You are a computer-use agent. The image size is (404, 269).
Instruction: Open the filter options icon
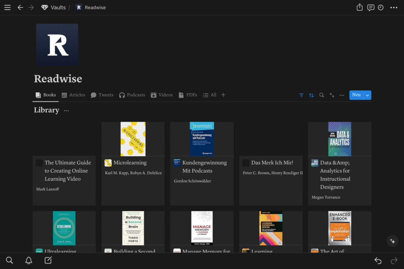[x=301, y=95]
